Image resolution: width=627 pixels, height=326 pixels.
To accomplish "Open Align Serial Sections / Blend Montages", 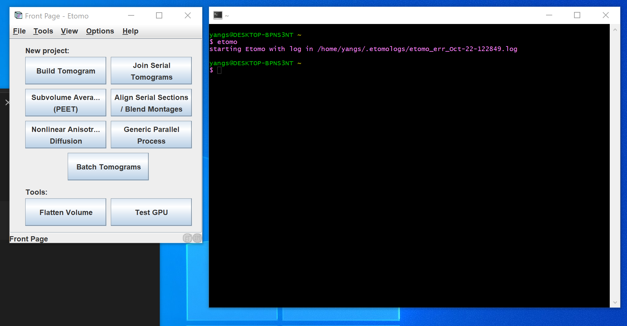I will [x=151, y=103].
